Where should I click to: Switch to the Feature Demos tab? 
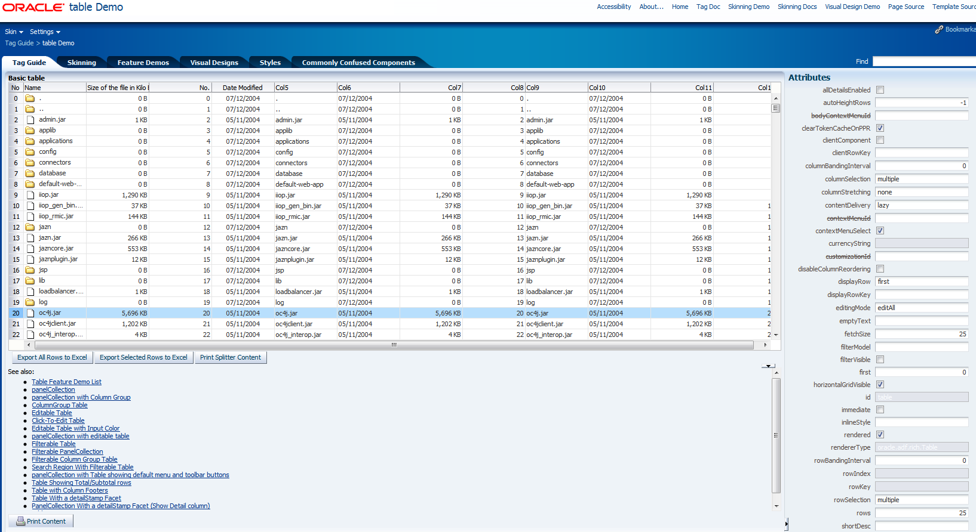click(x=143, y=63)
